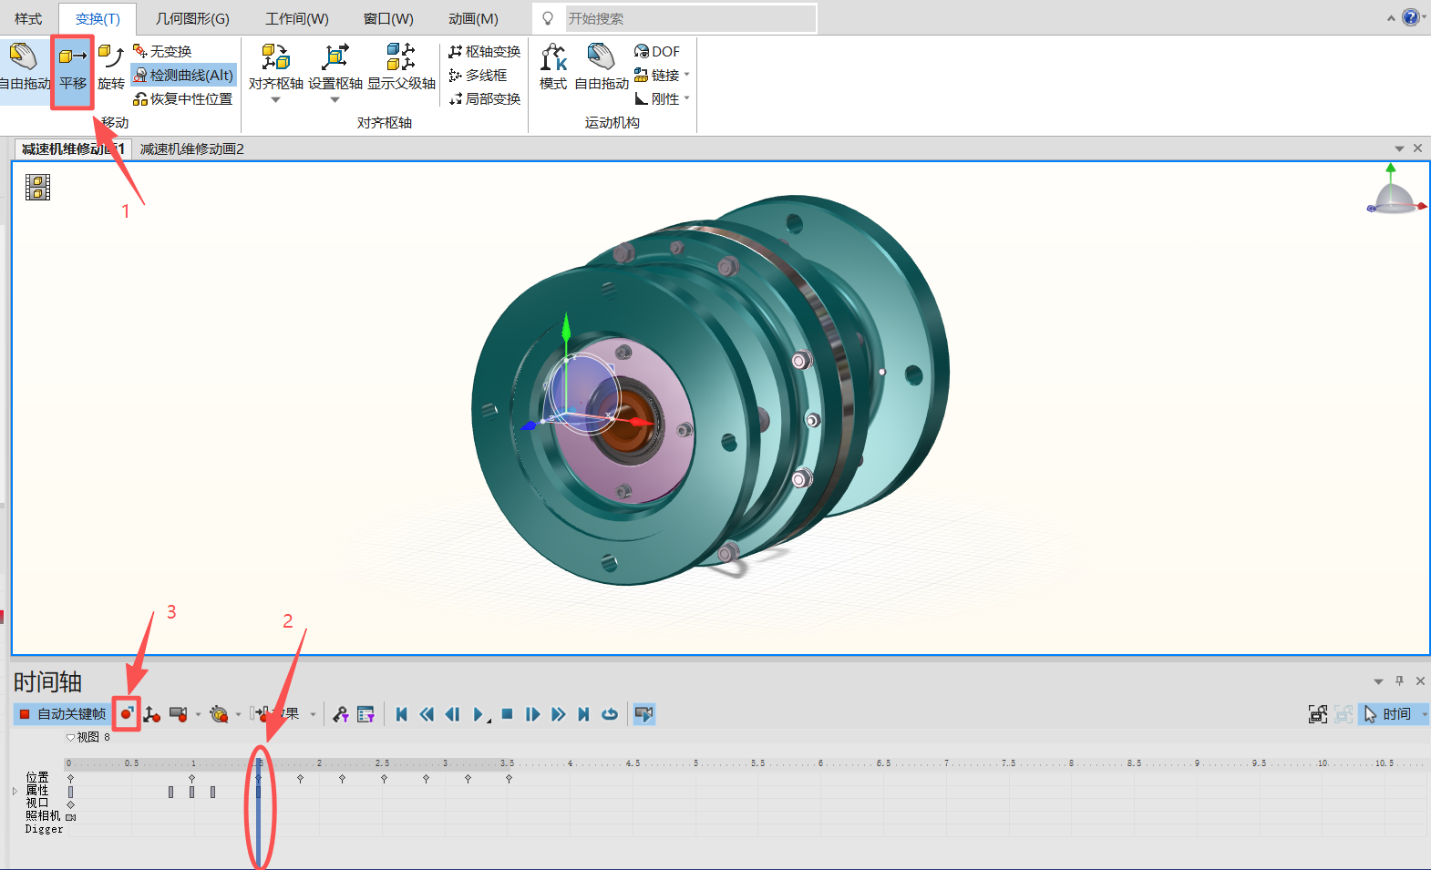Click 无变换 no-transform option
The width and height of the screenshot is (1431, 870).
pos(162,51)
